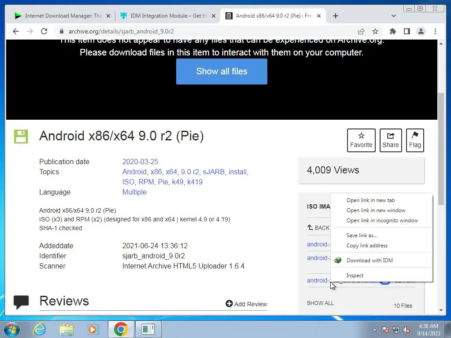Screen dimensions: 451x338
Task: Click the muted volume tray icon
Action: coord(407,330)
